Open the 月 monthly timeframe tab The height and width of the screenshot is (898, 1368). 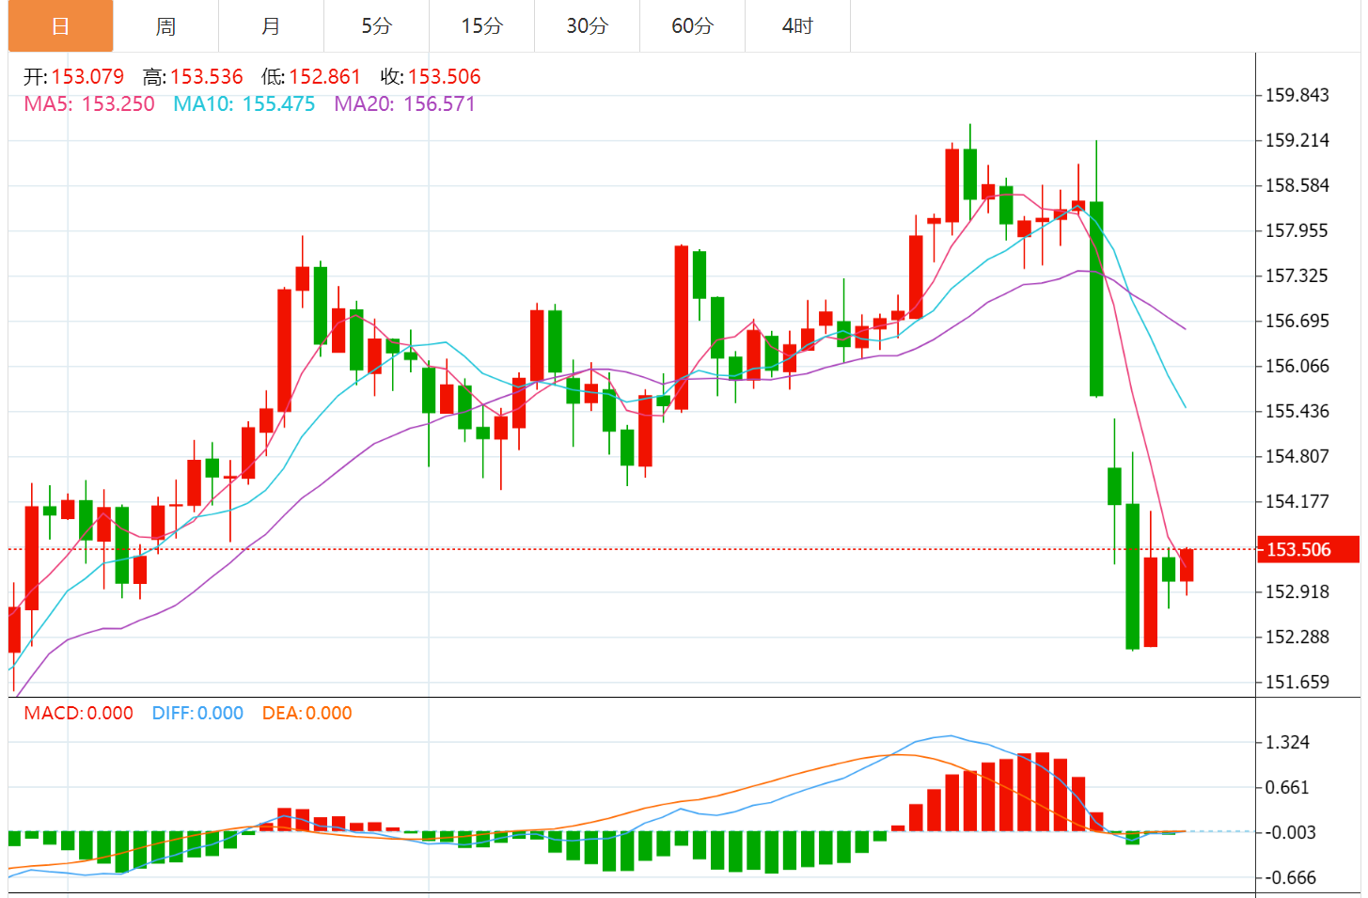[271, 26]
